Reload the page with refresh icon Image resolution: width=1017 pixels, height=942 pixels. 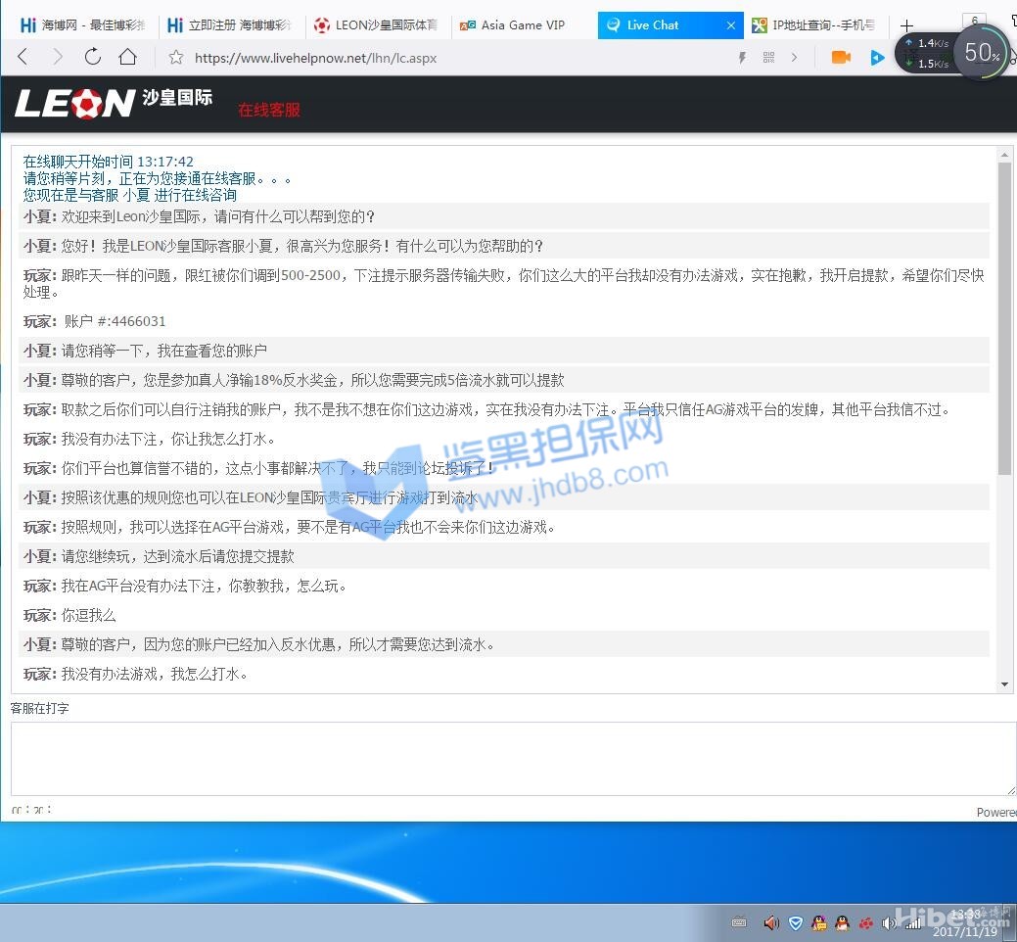coord(93,58)
